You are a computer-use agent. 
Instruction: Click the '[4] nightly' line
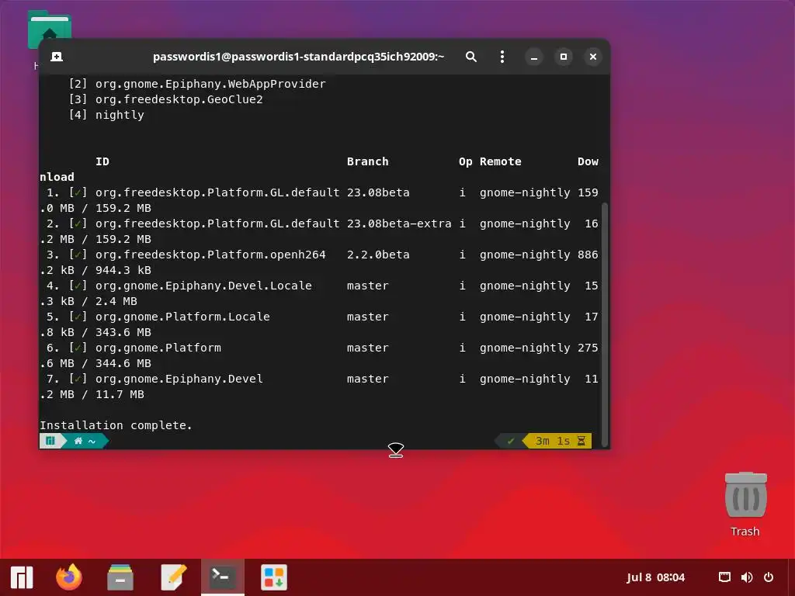point(106,115)
